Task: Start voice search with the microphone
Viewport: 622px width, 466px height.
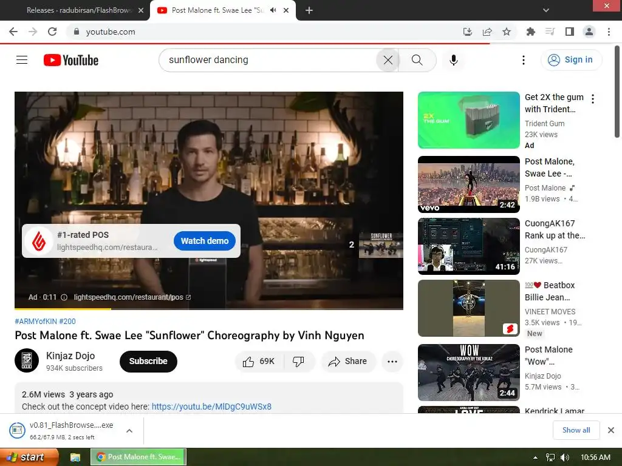Action: click(453, 60)
